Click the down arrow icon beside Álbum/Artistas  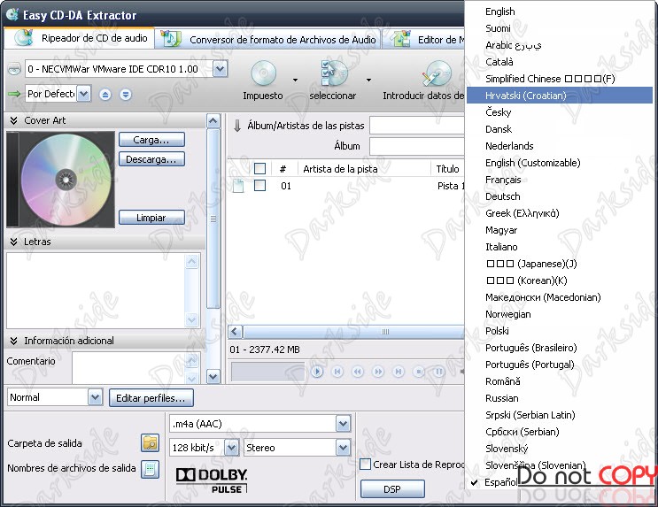click(237, 126)
